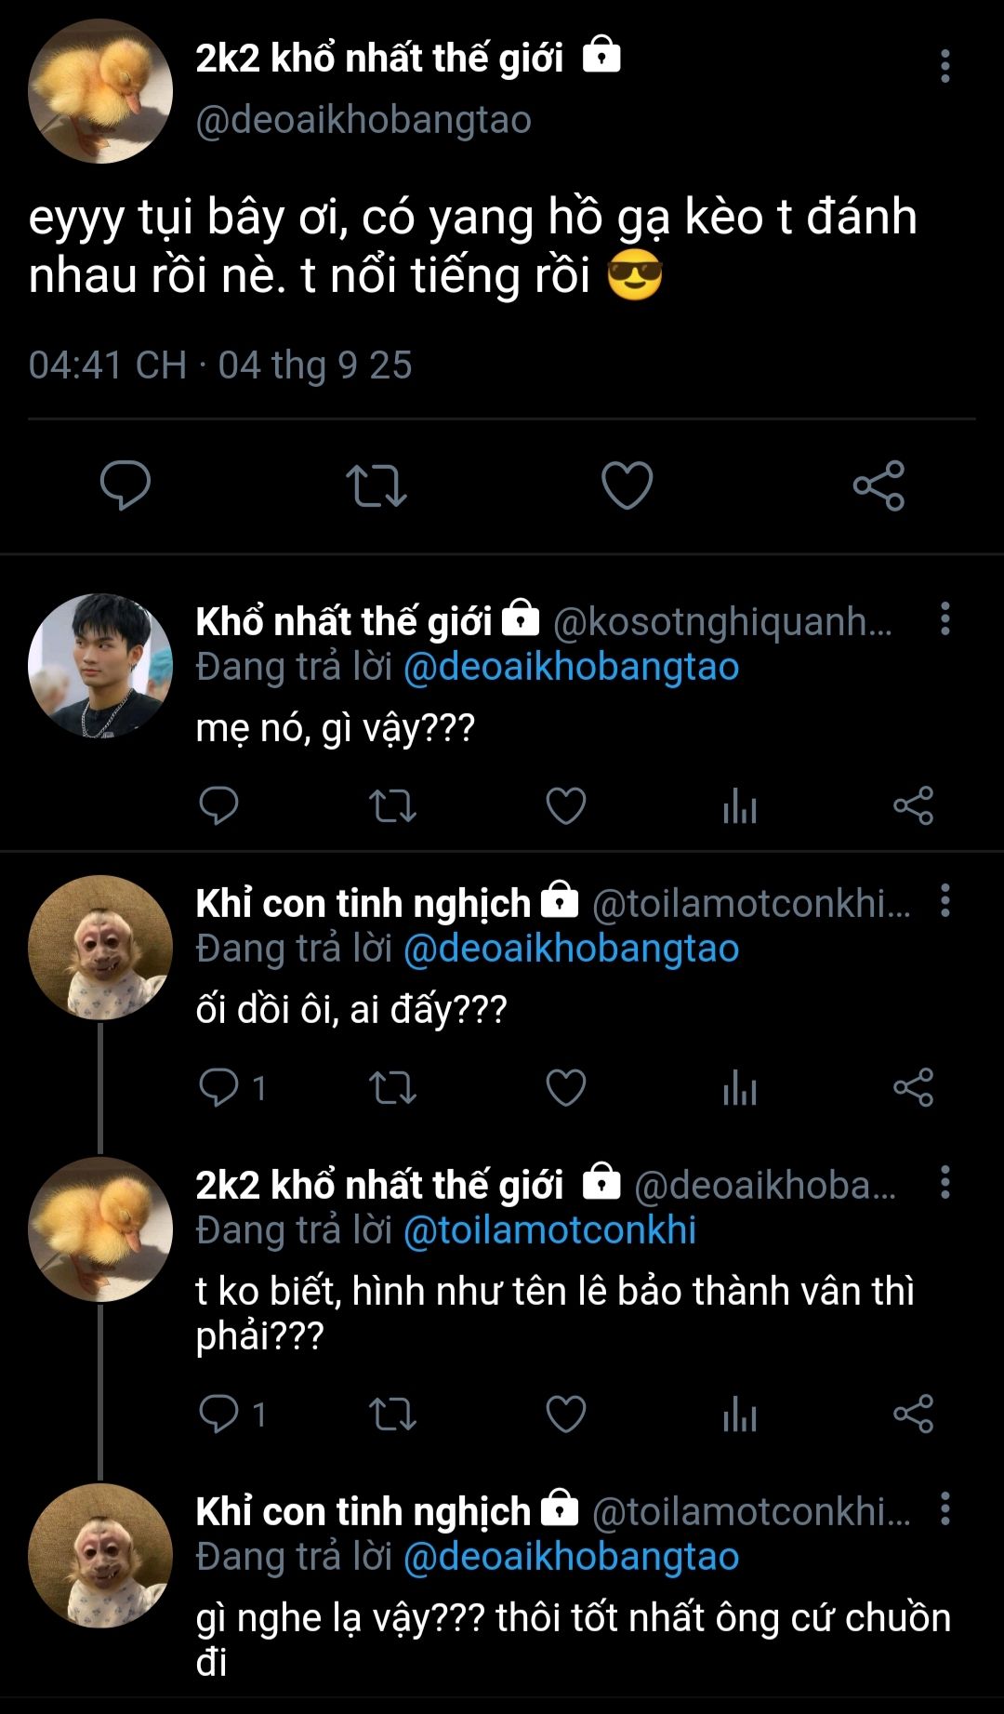This screenshot has width=1004, height=1714.
Task: Open Khổ nhất thế giới's profile photo
Action: point(100,666)
